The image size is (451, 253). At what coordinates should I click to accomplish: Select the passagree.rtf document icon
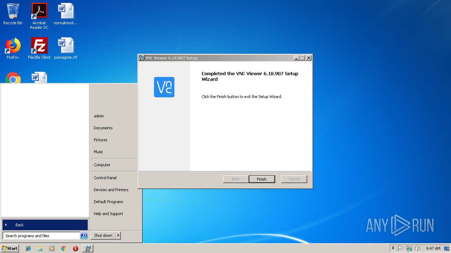tap(66, 48)
